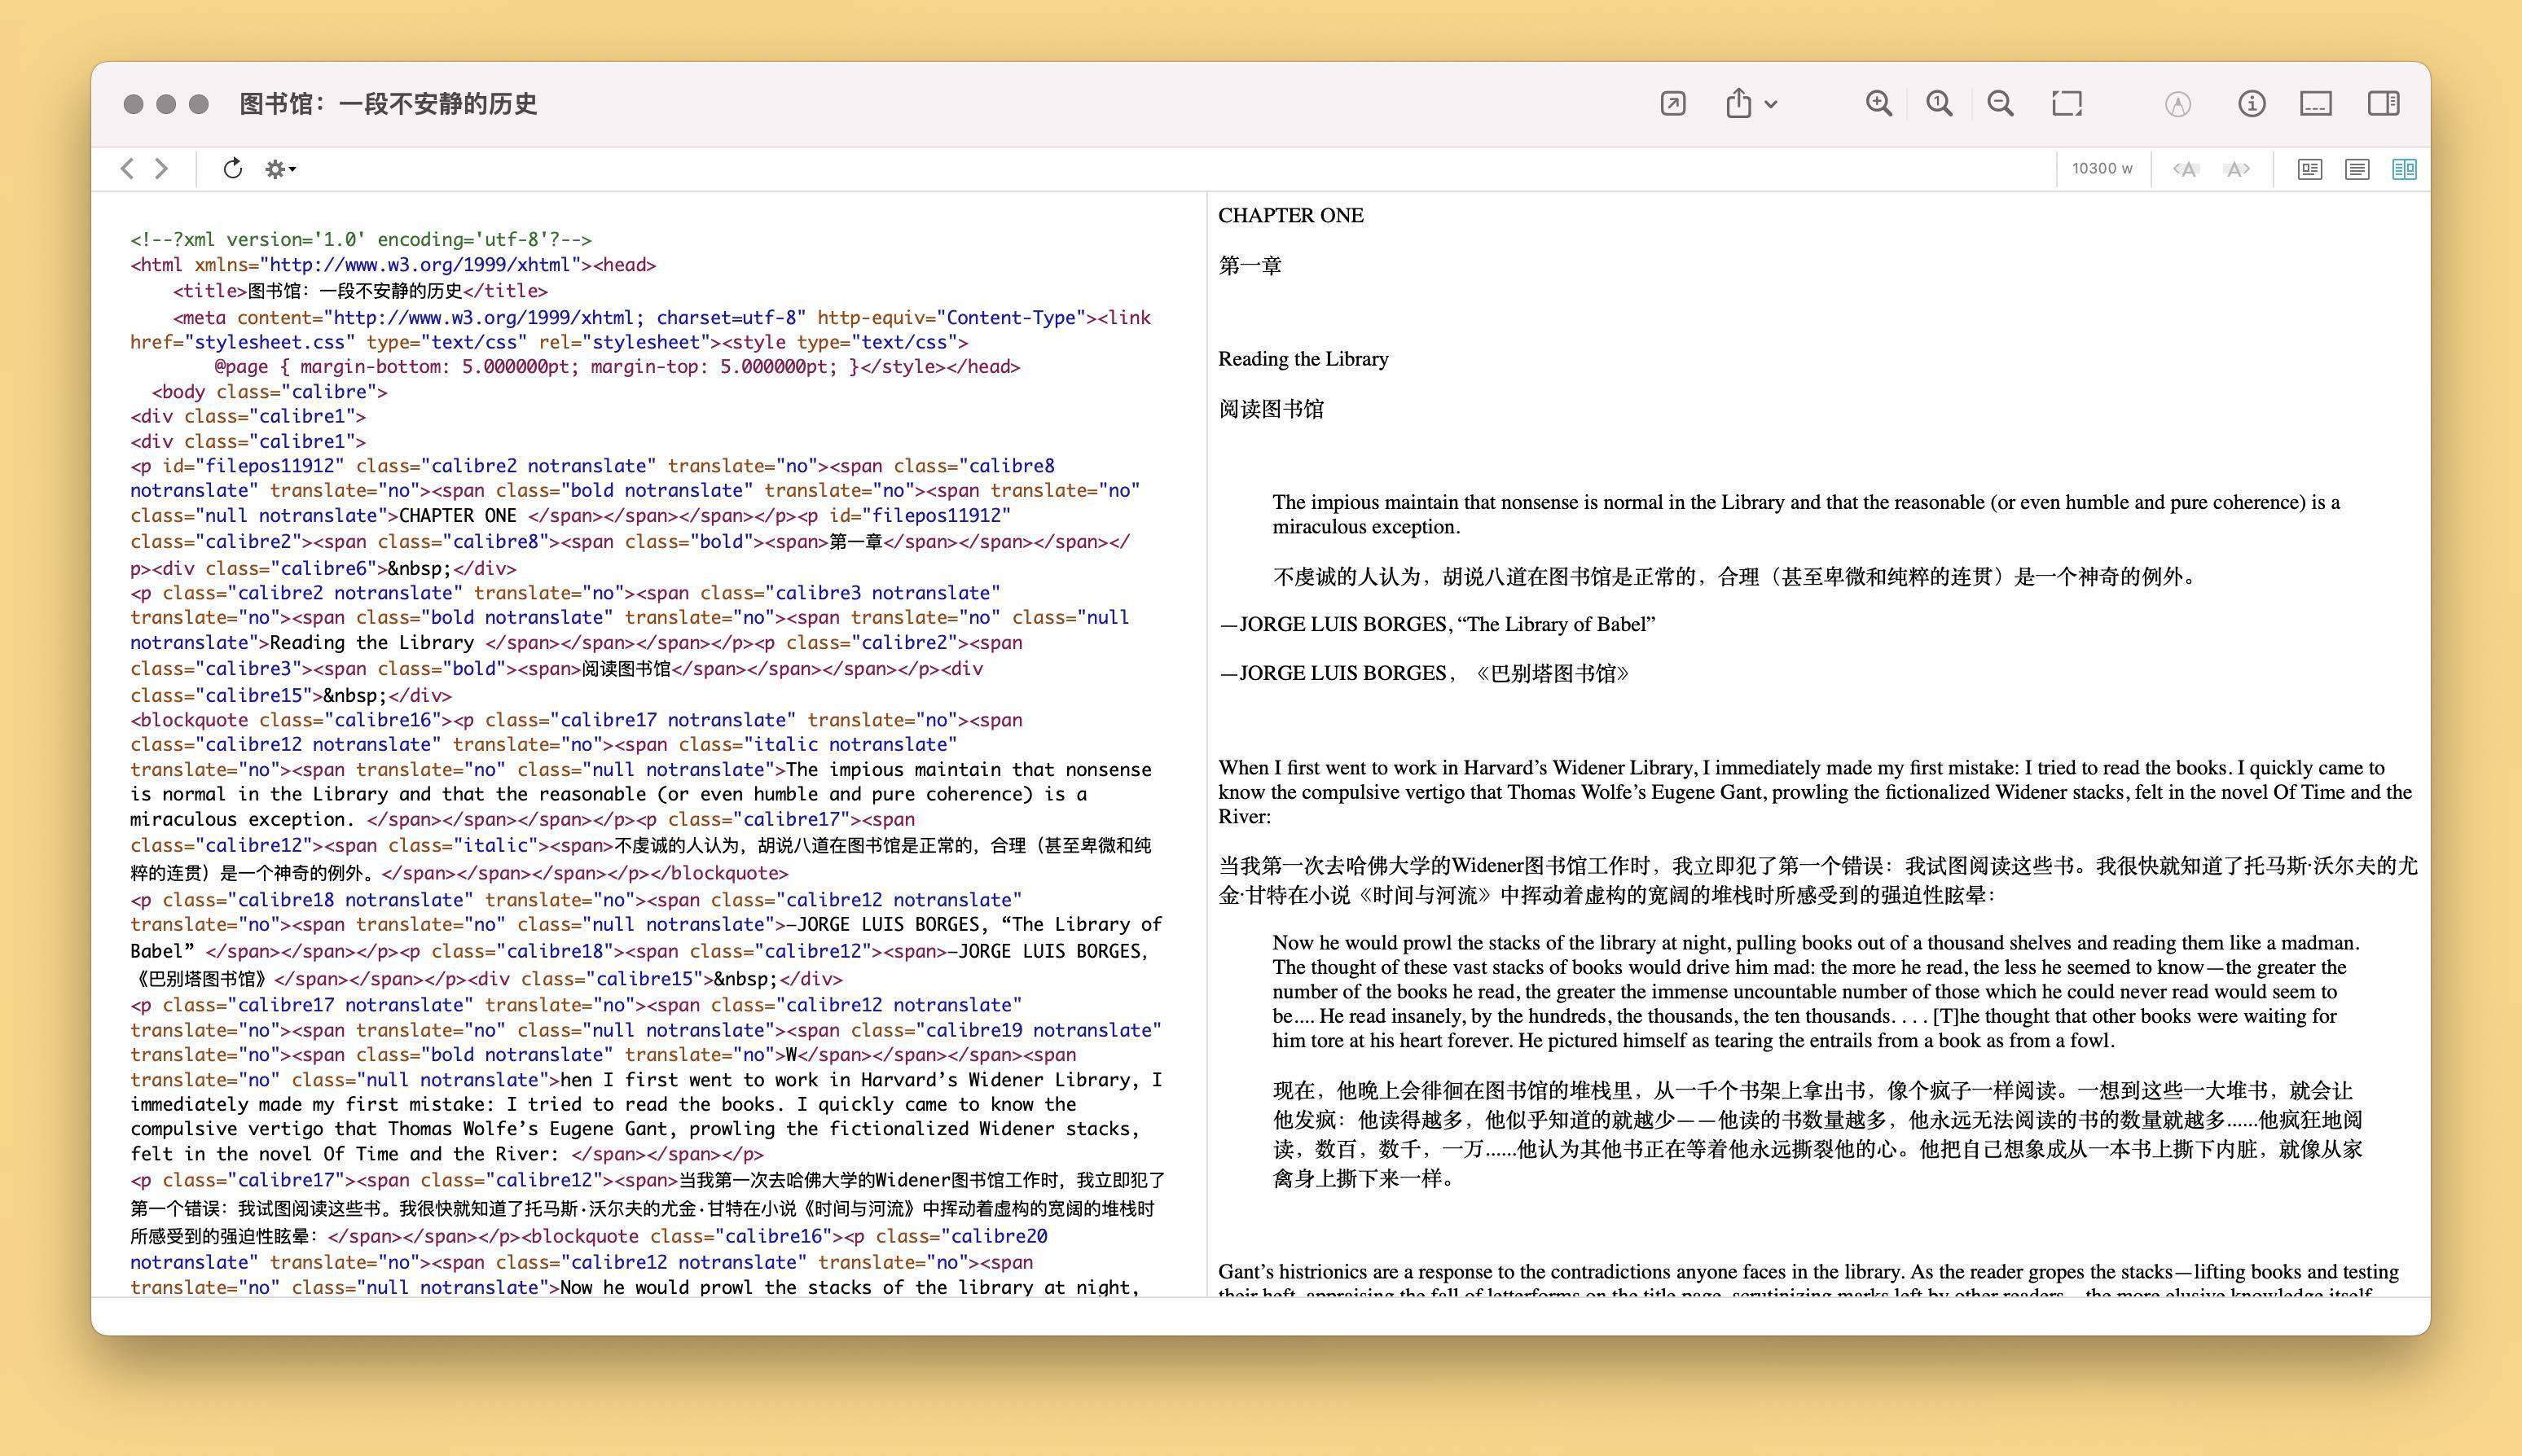Go back to previous page

coord(127,169)
